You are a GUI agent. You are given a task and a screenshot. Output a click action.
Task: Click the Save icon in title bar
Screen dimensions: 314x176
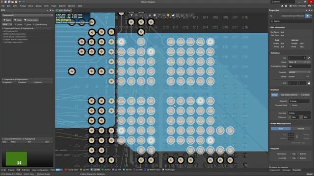[5, 2]
